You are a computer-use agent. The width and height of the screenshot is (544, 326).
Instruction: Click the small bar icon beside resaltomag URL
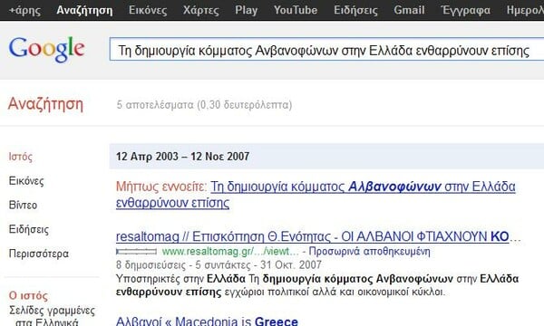pos(136,252)
